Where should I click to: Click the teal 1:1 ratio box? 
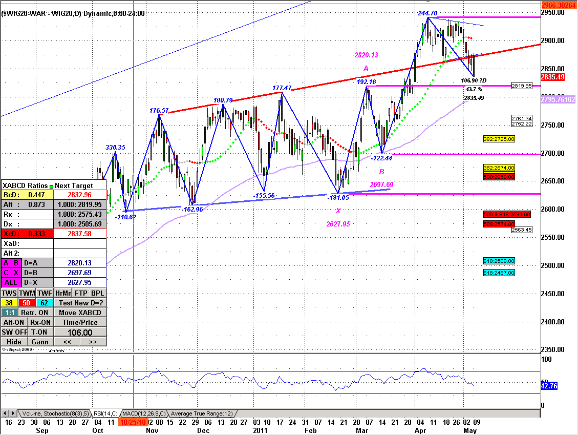[x=9, y=313]
